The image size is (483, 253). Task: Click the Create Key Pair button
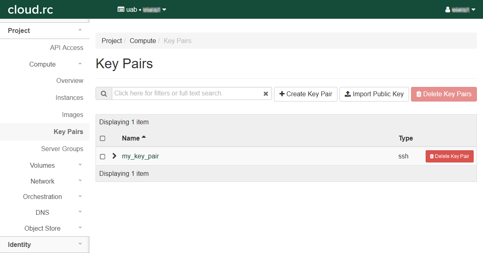tap(305, 94)
